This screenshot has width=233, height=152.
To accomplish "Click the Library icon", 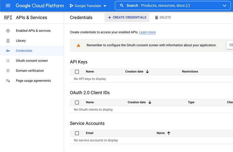I will click(8, 41).
